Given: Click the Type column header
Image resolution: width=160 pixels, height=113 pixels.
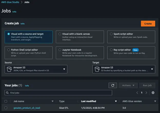Looking at the screenshot, I should [62, 101].
